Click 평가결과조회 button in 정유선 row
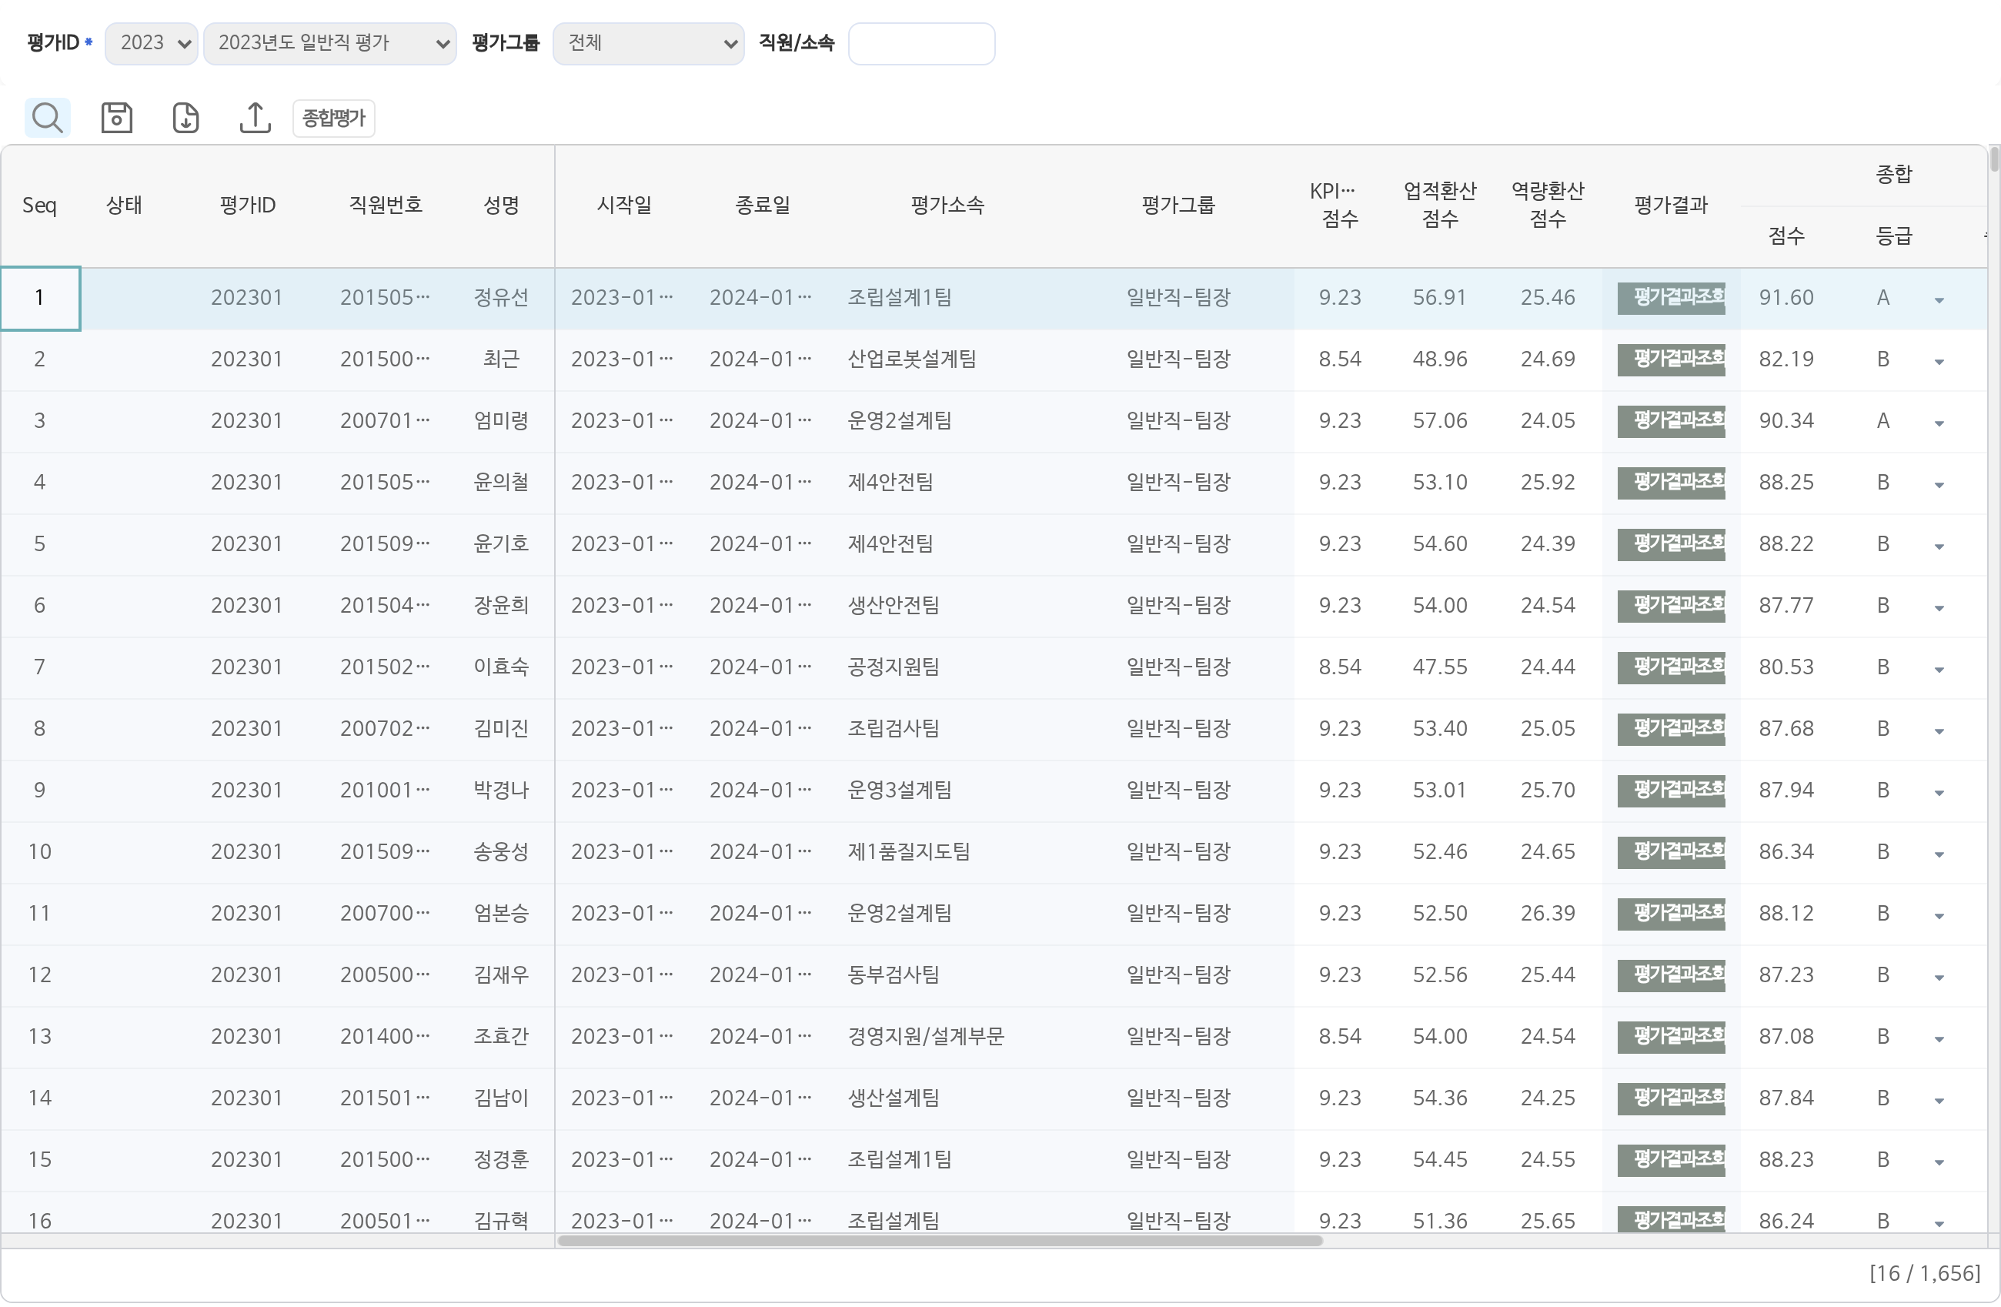The width and height of the screenshot is (2001, 1307). pos(1671,298)
